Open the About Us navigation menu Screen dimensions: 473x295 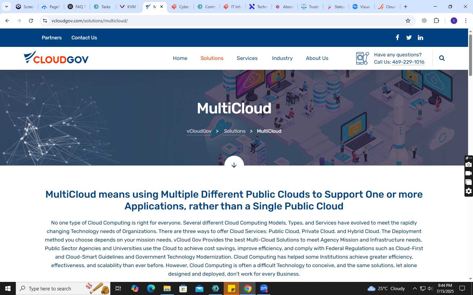pyautogui.click(x=317, y=58)
